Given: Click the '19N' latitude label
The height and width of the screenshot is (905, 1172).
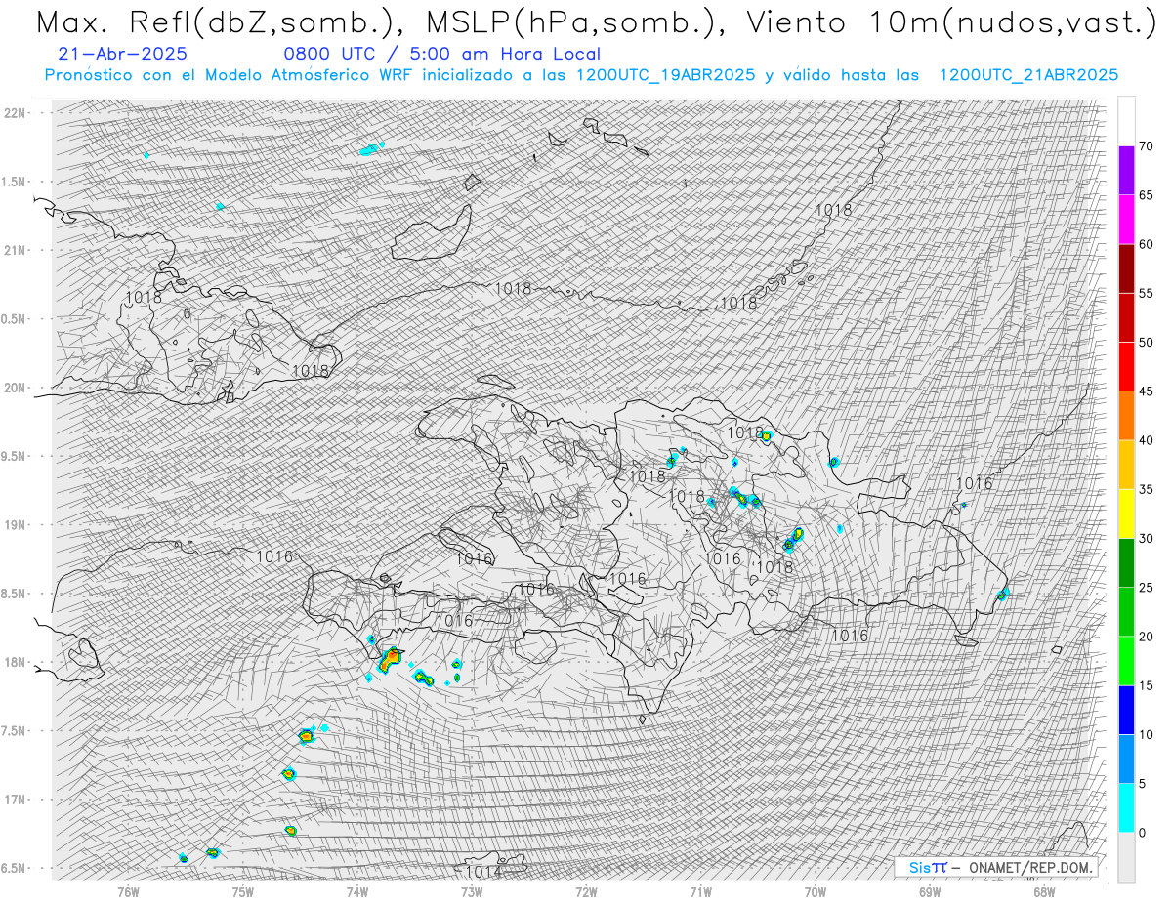Looking at the screenshot, I should point(15,525).
